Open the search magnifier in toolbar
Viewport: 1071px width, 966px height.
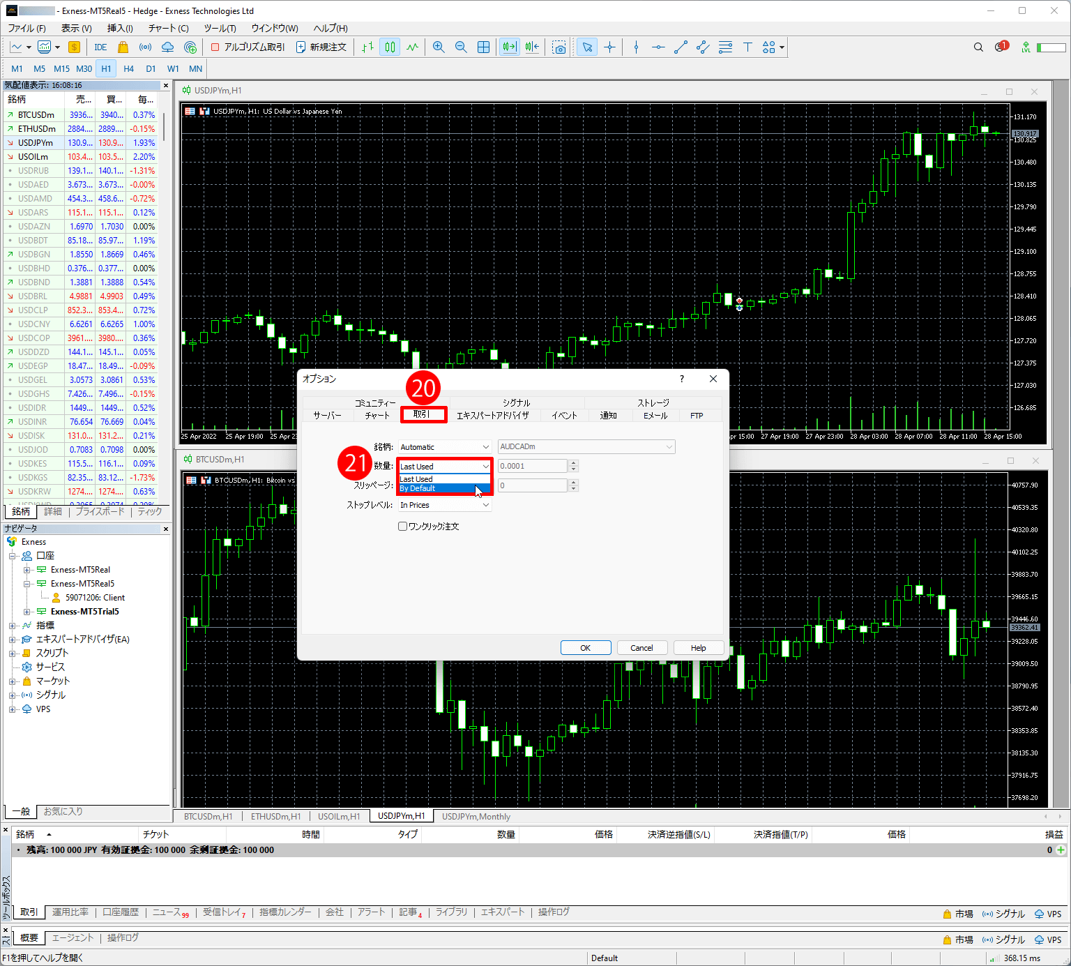click(x=978, y=47)
